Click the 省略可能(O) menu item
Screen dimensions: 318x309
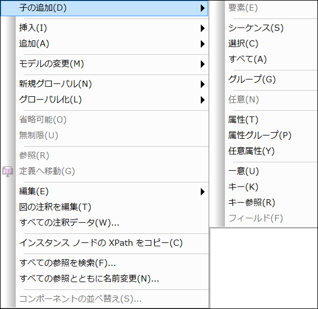click(x=104, y=120)
